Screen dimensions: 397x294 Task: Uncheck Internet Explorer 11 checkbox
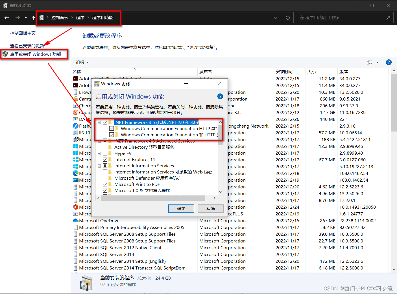click(x=105, y=159)
